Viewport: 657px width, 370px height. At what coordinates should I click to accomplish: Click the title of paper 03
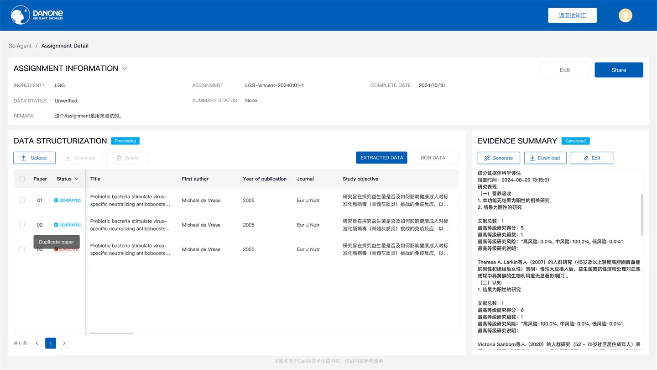tap(130, 249)
